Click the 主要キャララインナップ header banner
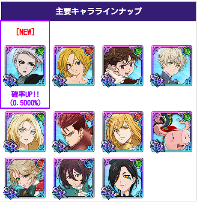The image size is (197, 204). click(x=98, y=11)
